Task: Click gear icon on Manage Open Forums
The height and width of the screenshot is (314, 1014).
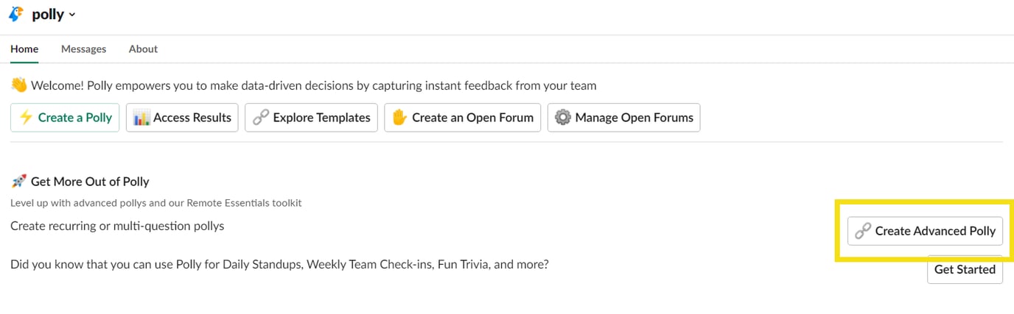Action: [563, 118]
